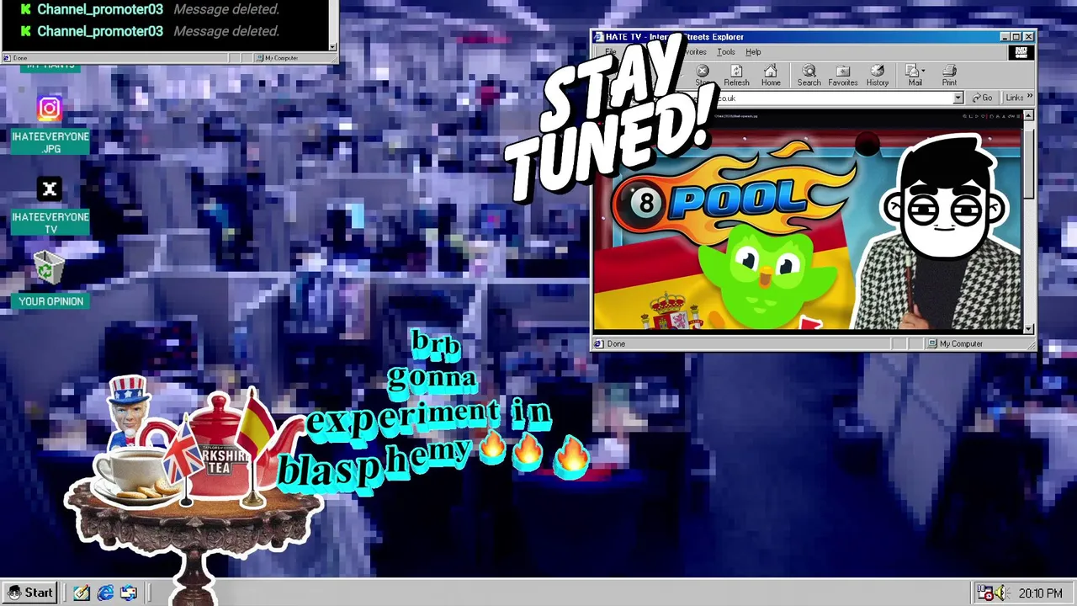Click the address bar URL field
1077x606 pixels.
[833, 98]
